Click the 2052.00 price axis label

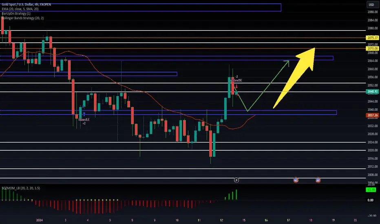coord(373,85)
